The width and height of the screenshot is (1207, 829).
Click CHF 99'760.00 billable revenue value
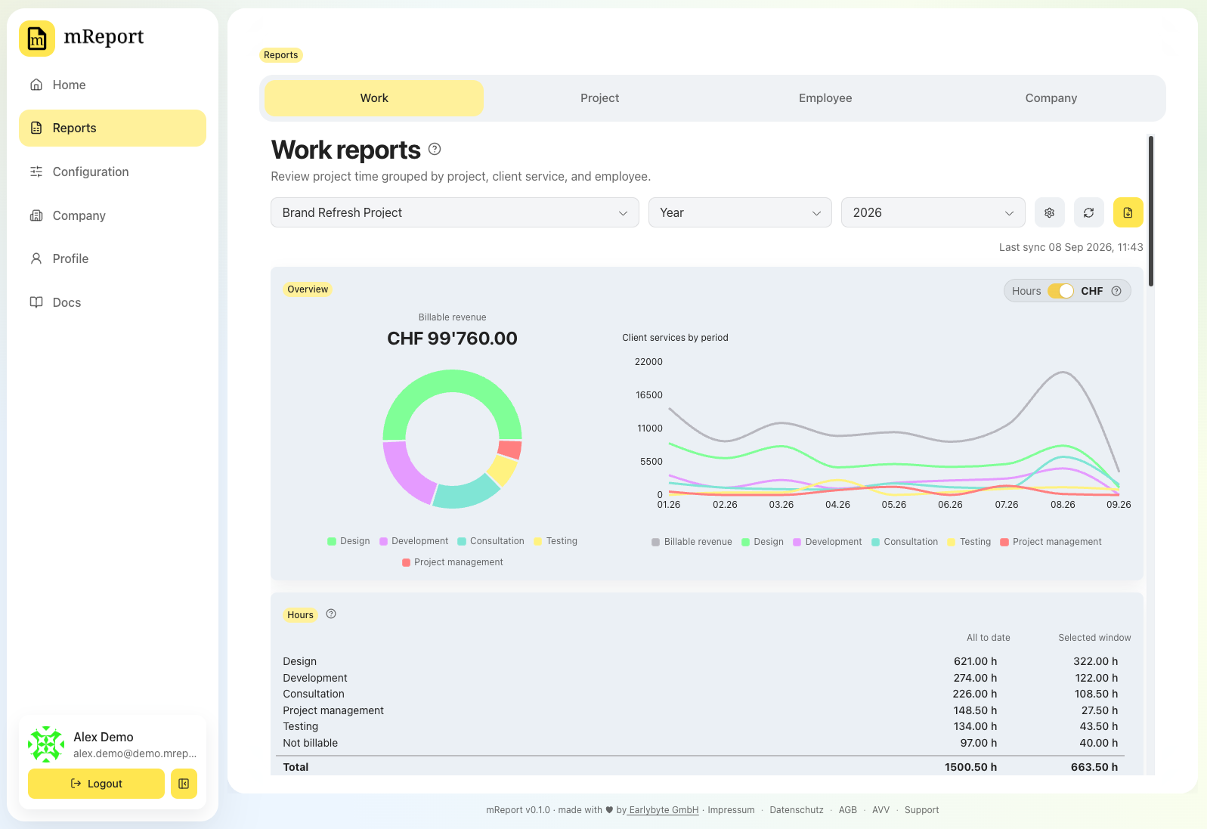tap(452, 339)
